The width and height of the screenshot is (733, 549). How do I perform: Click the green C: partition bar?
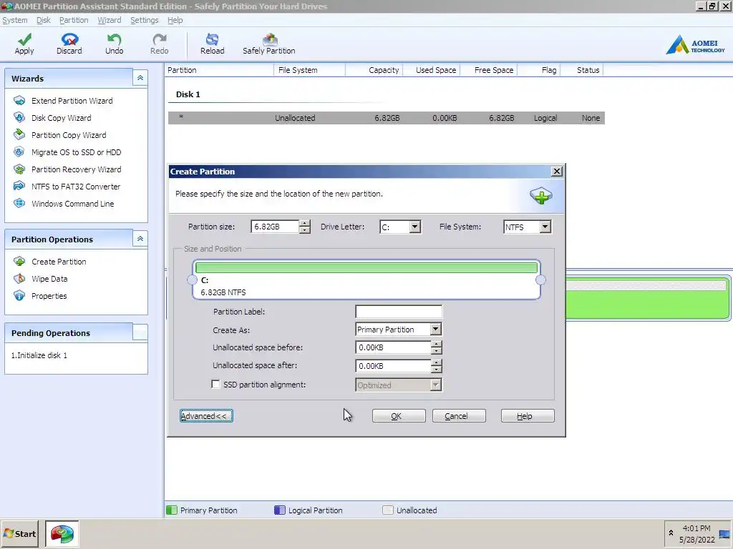click(366, 268)
